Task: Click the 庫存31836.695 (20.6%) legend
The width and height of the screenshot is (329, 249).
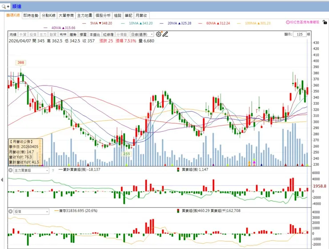Action: click(x=76, y=211)
